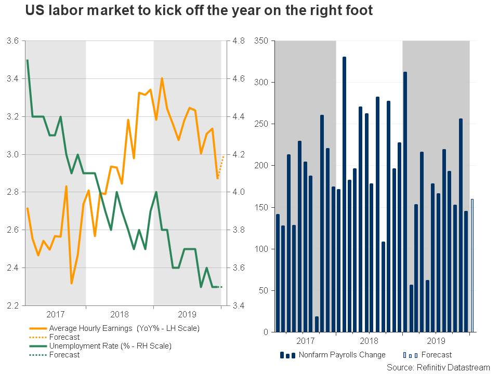Click the light blue payrolls Forecast legend icon
The image size is (499, 374).
(411, 355)
